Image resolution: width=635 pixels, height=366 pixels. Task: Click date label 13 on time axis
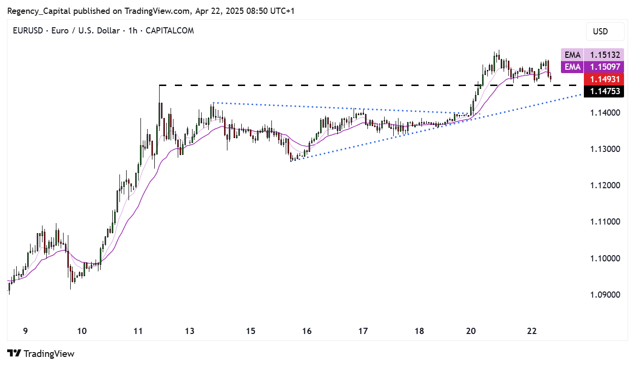click(x=190, y=331)
